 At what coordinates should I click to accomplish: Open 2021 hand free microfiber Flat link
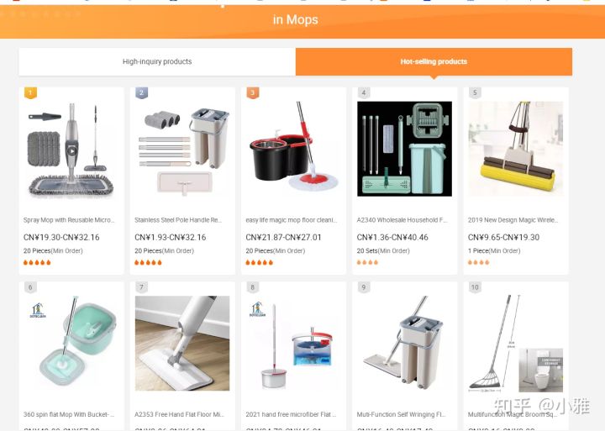[x=291, y=414]
